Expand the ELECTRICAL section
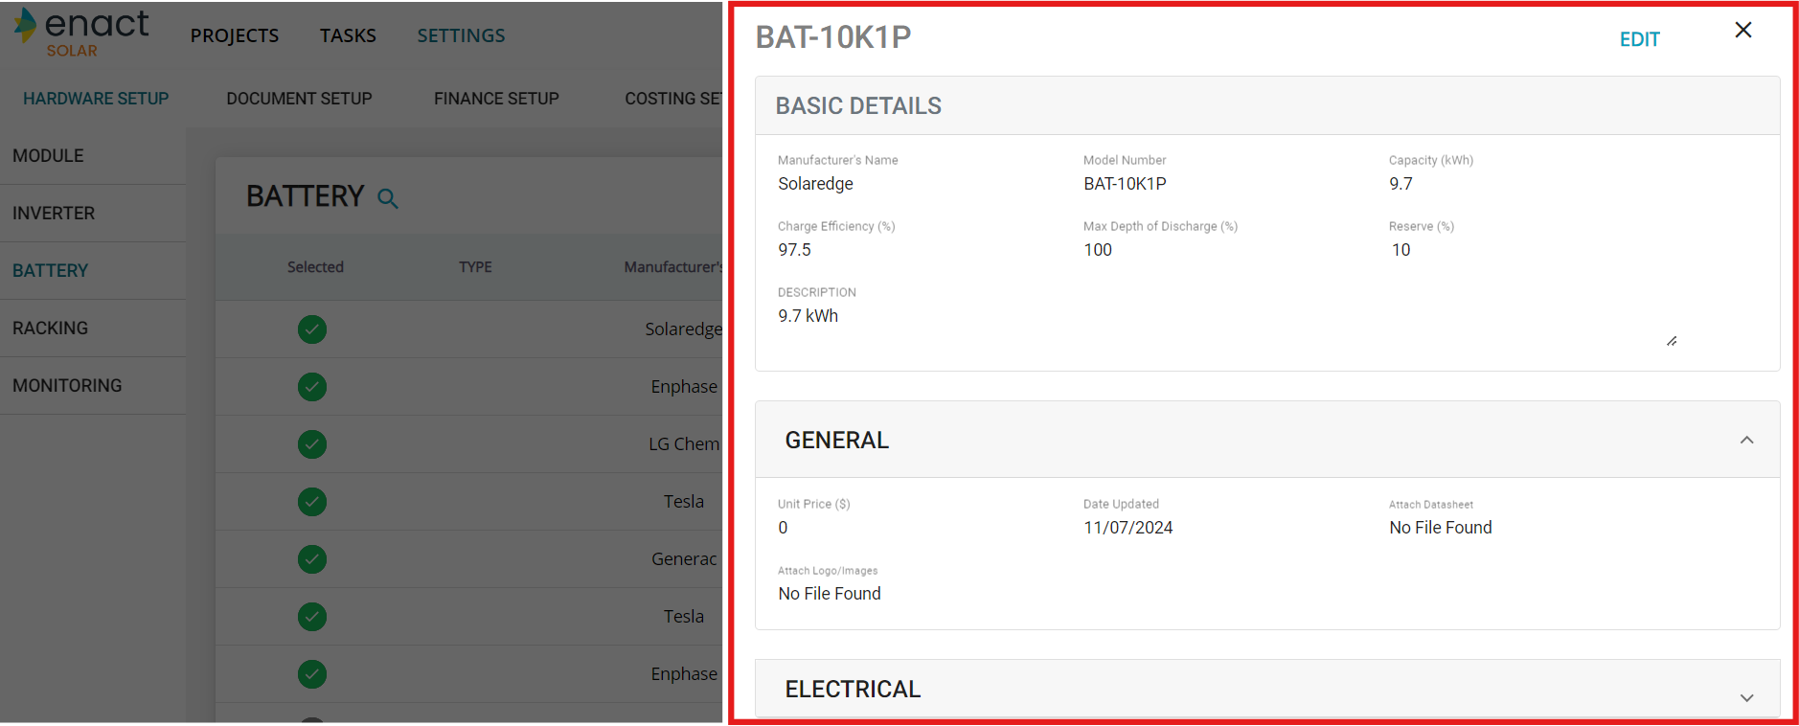Image resolution: width=1799 pixels, height=726 pixels. [x=1746, y=697]
